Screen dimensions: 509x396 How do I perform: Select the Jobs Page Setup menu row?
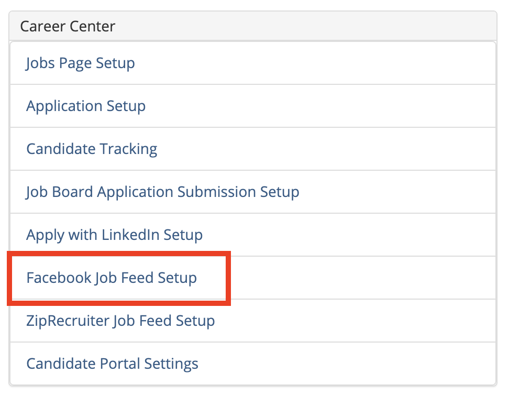[x=252, y=63]
